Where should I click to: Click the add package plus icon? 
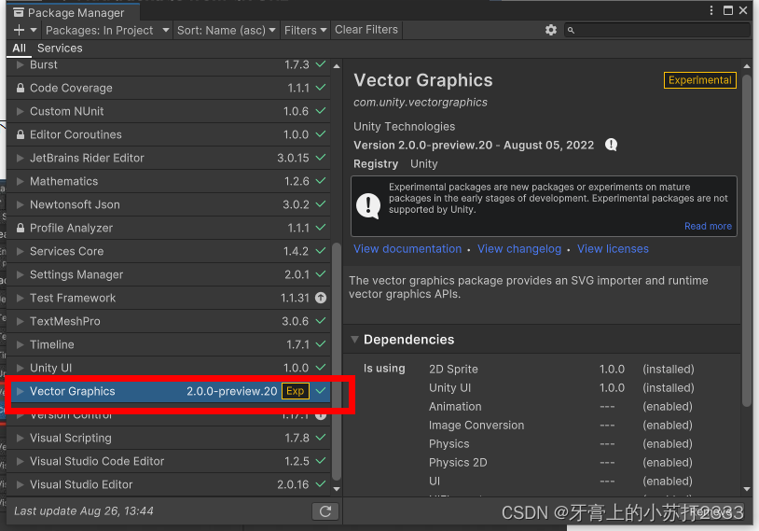[19, 30]
